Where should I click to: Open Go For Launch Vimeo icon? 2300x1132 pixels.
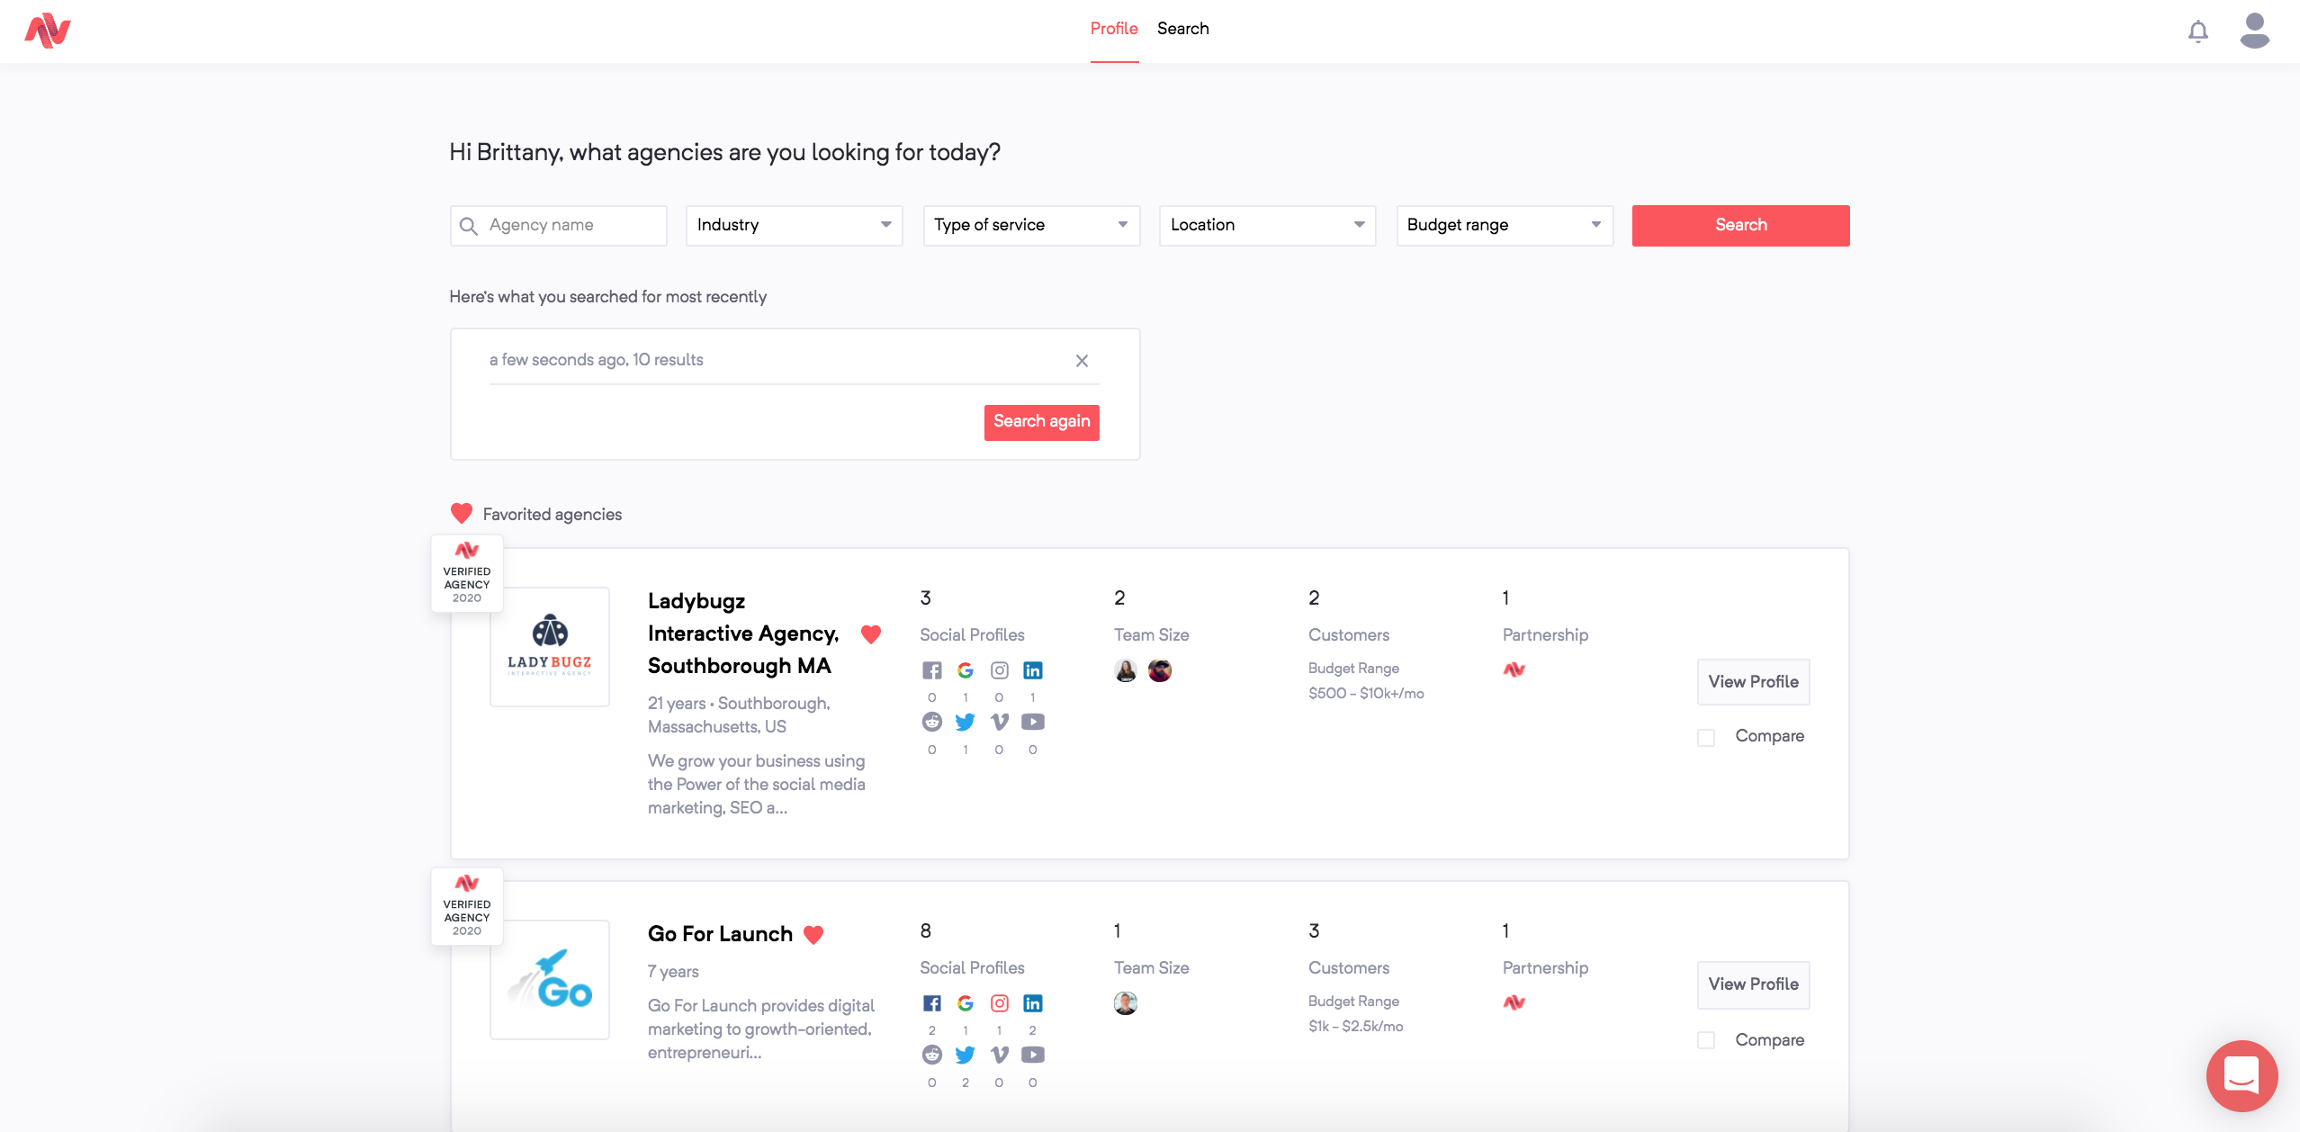click(1000, 1055)
